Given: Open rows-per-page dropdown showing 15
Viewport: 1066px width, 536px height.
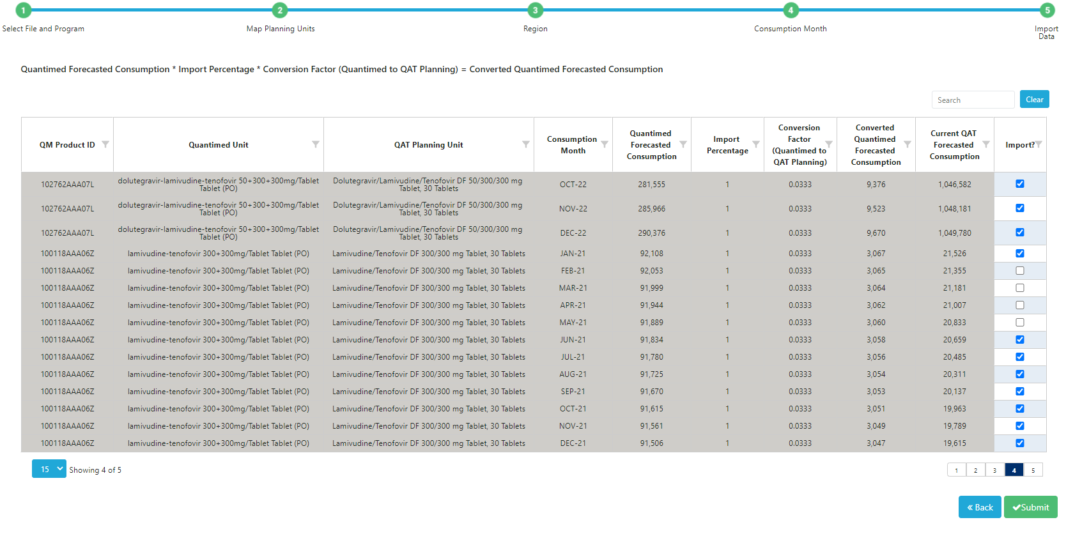Looking at the screenshot, I should tap(49, 469).
